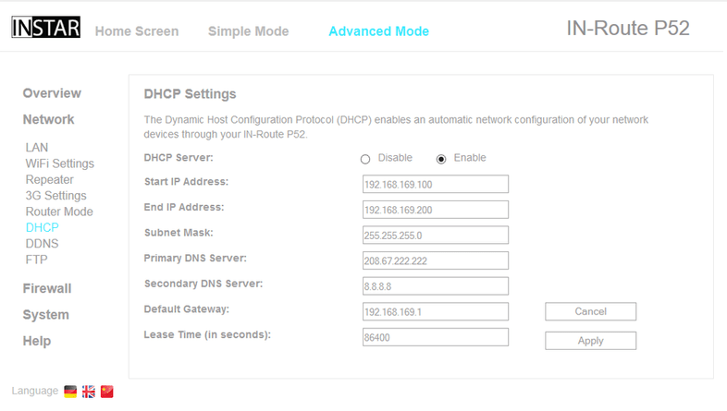Image resolution: width=727 pixels, height=411 pixels.
Task: Open the DDNS settings page
Action: coord(42,244)
